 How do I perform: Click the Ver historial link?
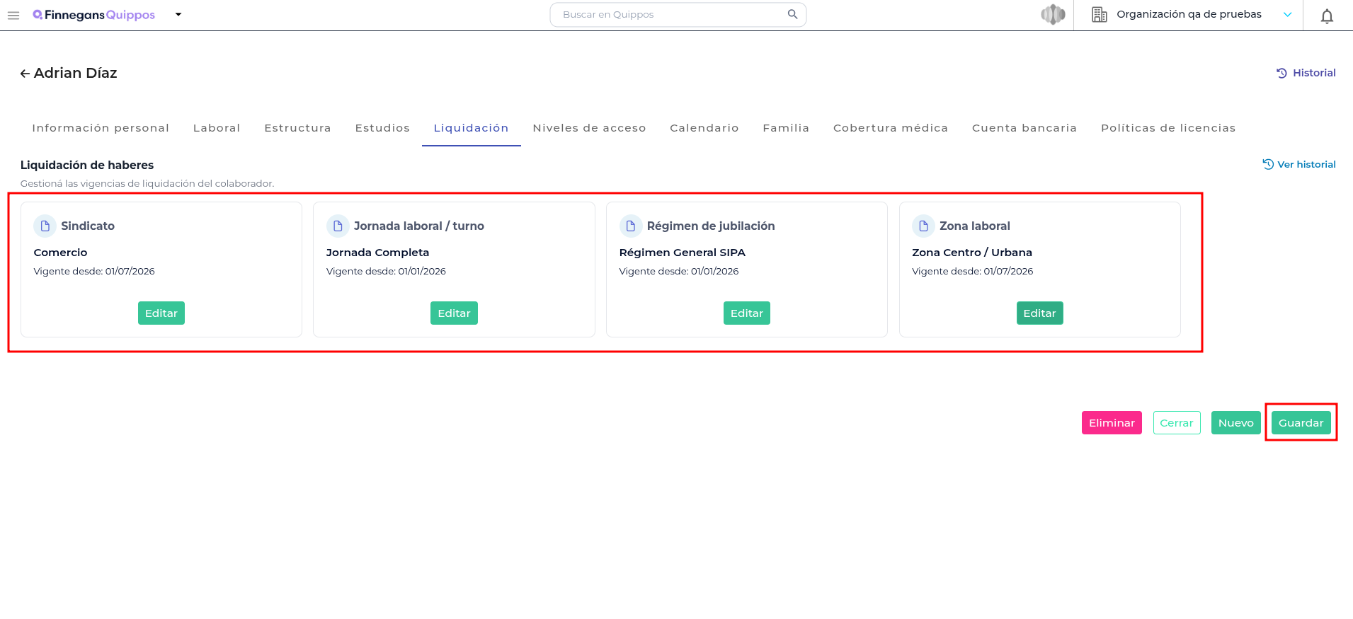coord(1299,164)
